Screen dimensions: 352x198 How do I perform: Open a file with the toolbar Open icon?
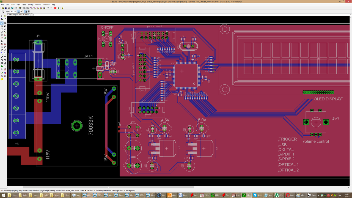(x=3, y=8)
